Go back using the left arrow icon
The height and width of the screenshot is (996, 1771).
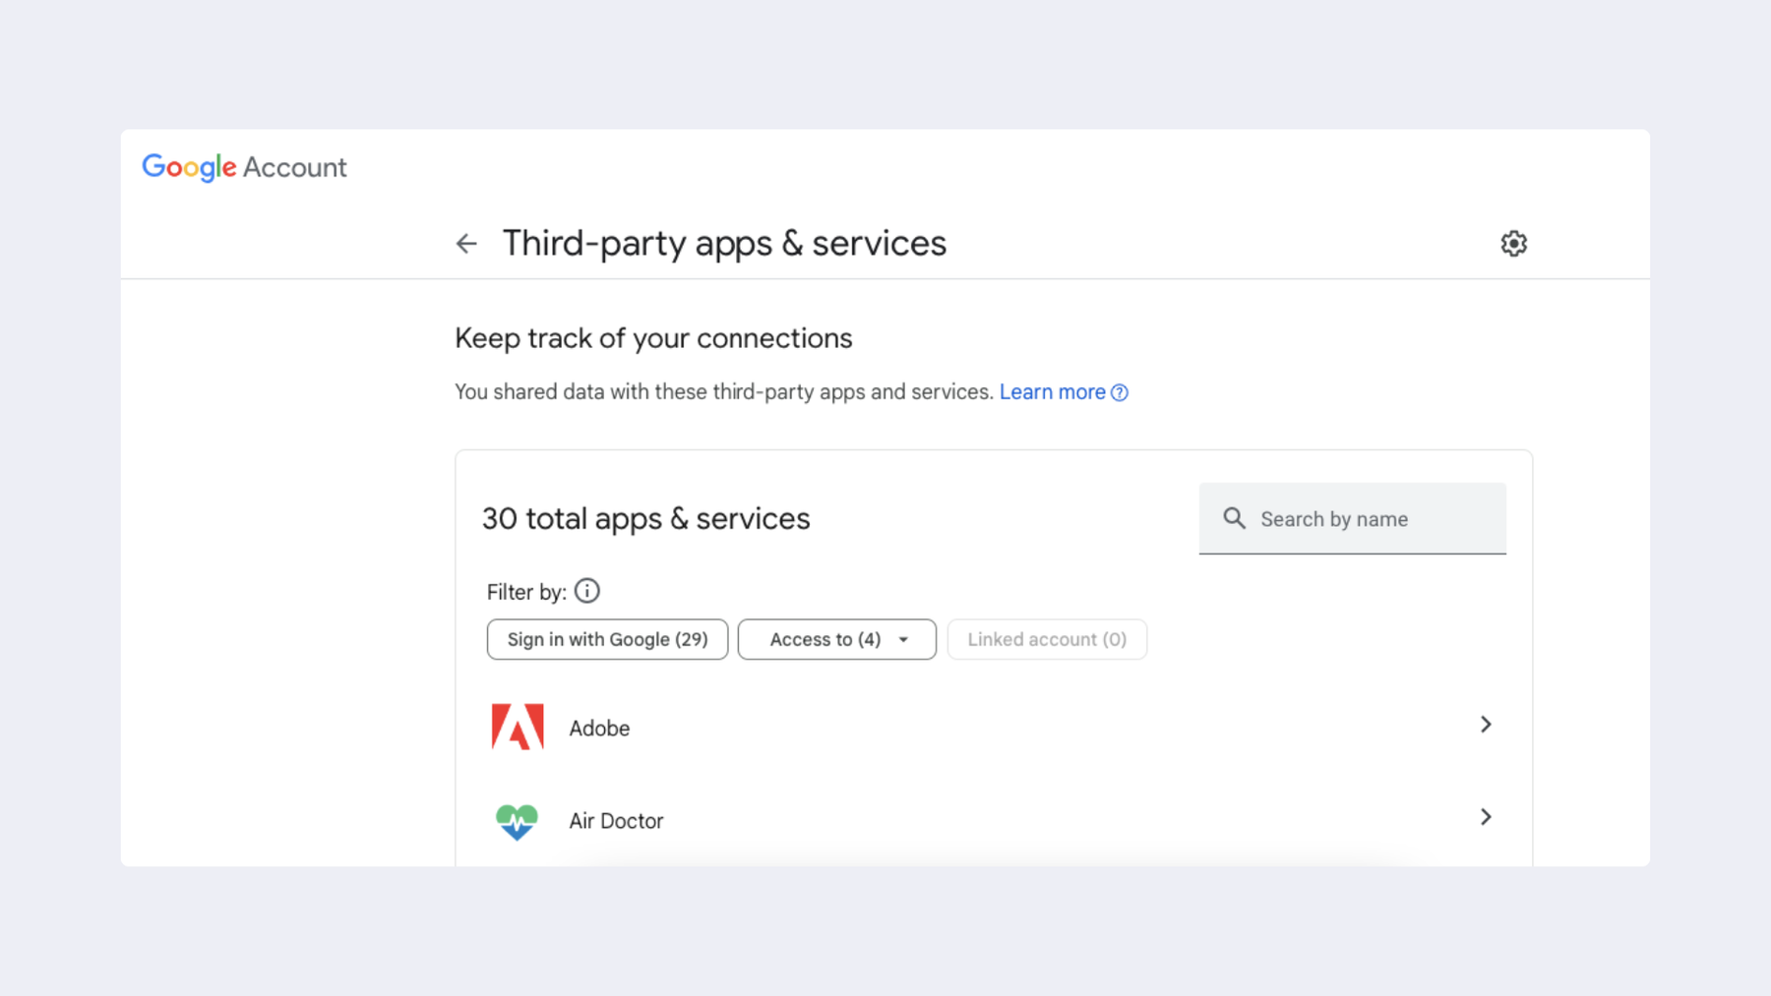(466, 243)
